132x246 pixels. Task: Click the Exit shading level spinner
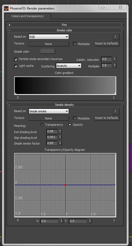coord(60,131)
